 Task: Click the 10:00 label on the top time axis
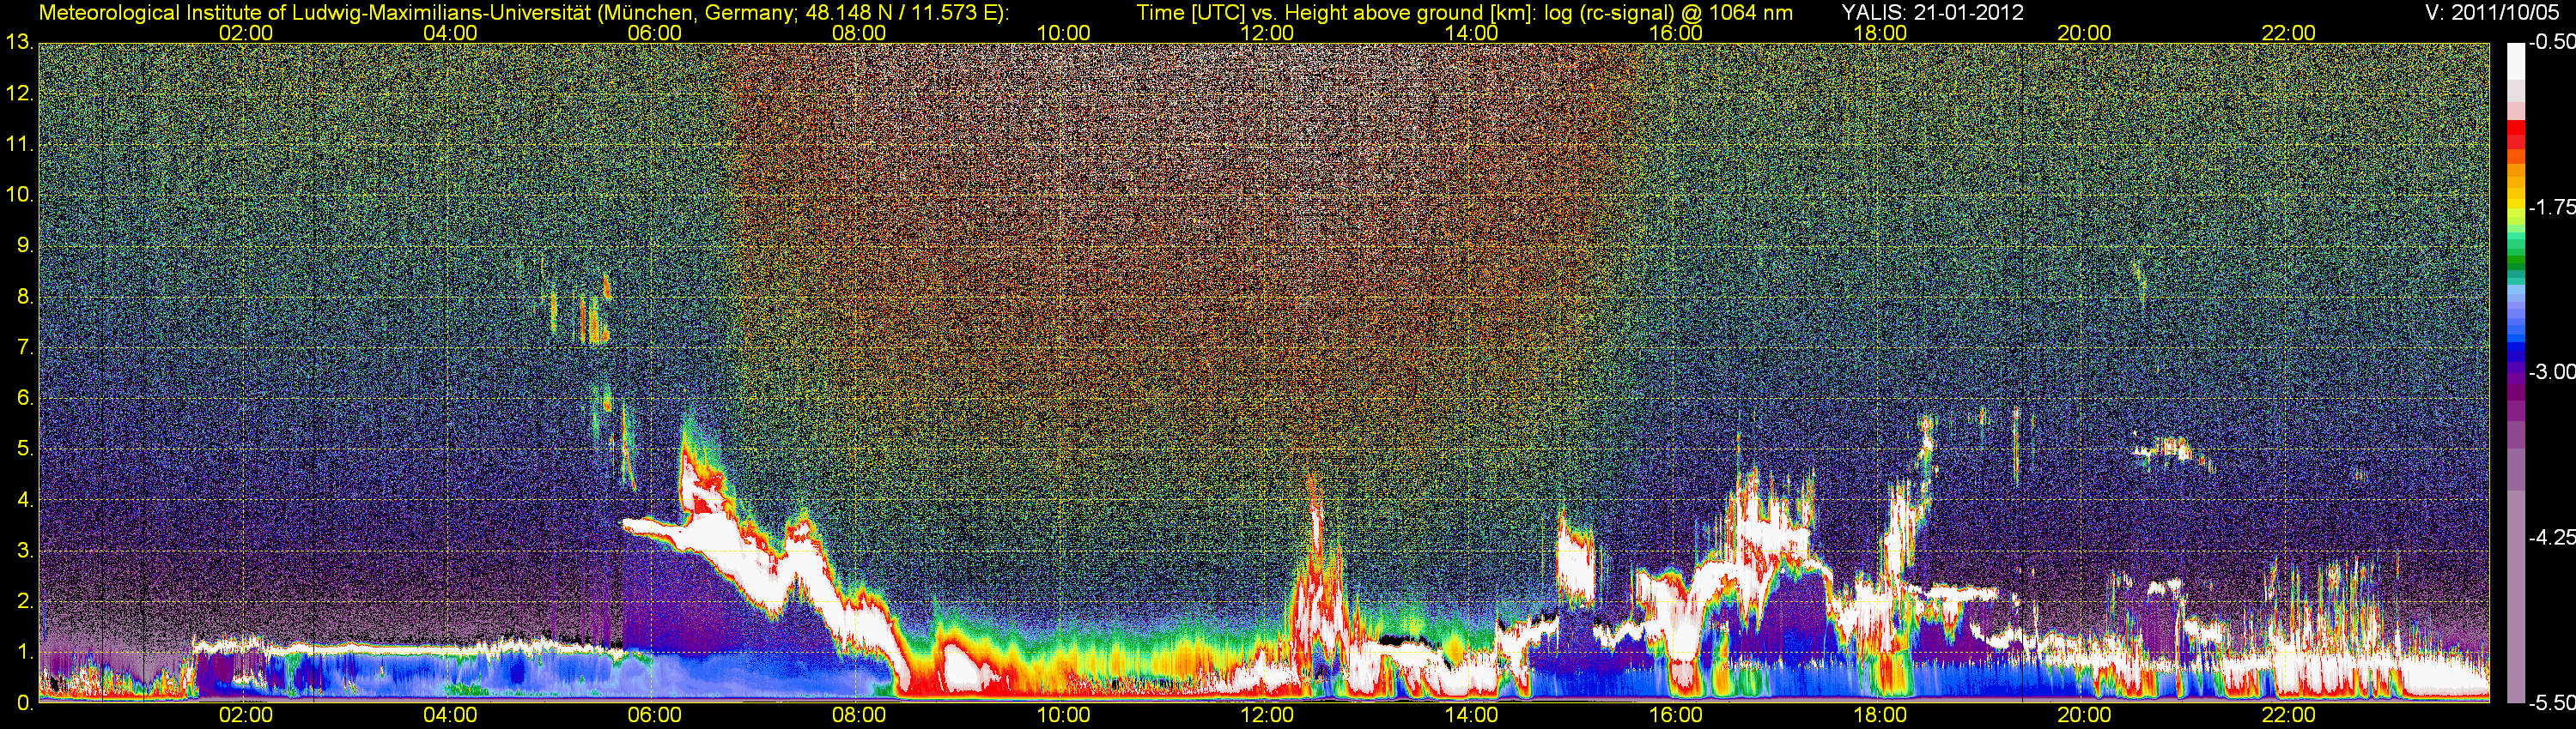(x=1063, y=33)
